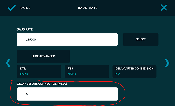This screenshot has width=175, height=106.
Task: Open the RTS setting dropdown
Action: [87, 71]
